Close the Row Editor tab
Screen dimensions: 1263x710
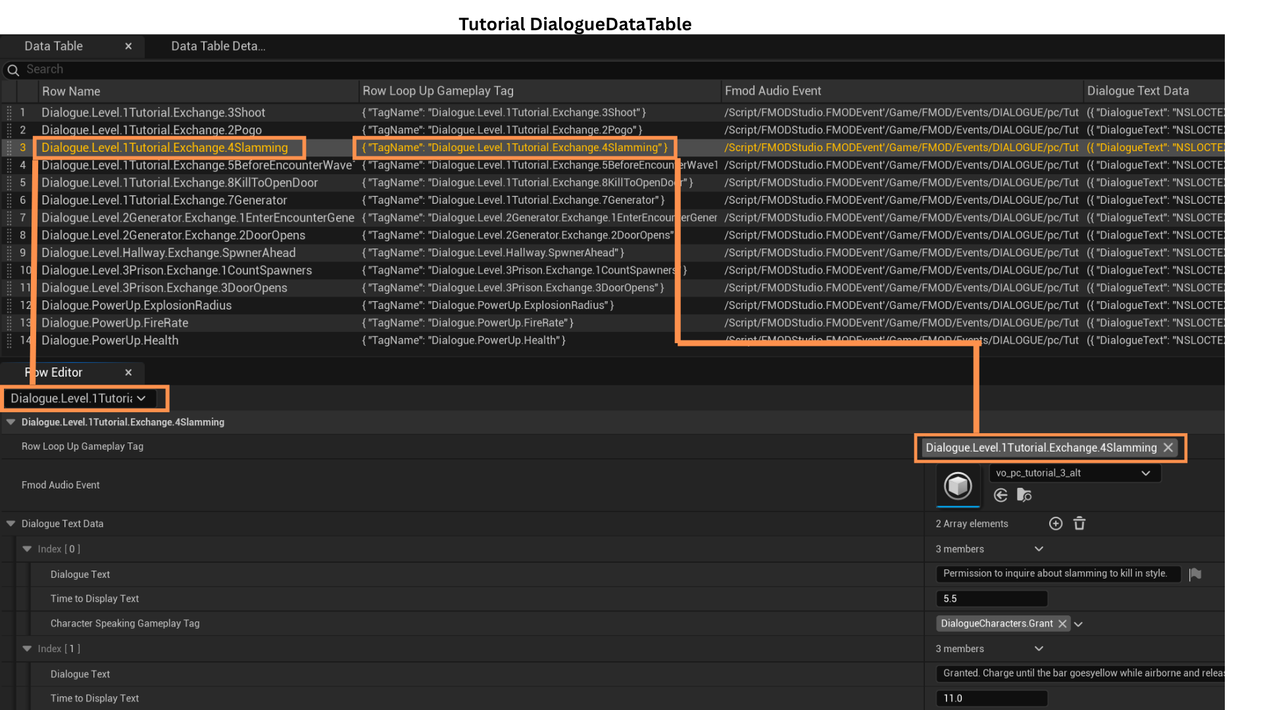[x=128, y=372]
